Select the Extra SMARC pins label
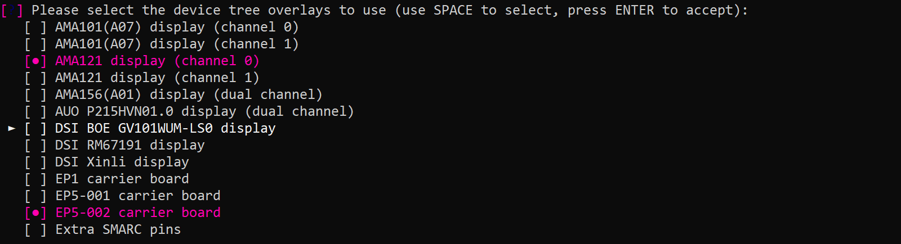This screenshot has height=244, width=901. click(x=118, y=229)
